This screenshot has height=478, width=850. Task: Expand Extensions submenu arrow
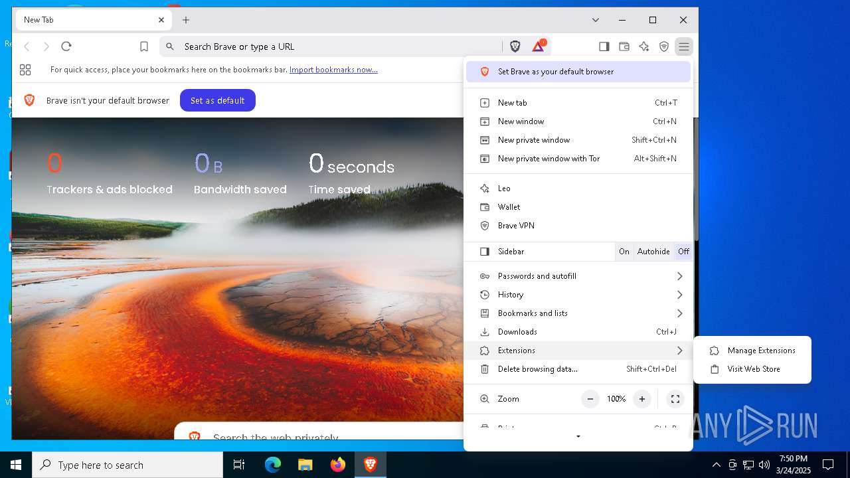click(x=679, y=351)
